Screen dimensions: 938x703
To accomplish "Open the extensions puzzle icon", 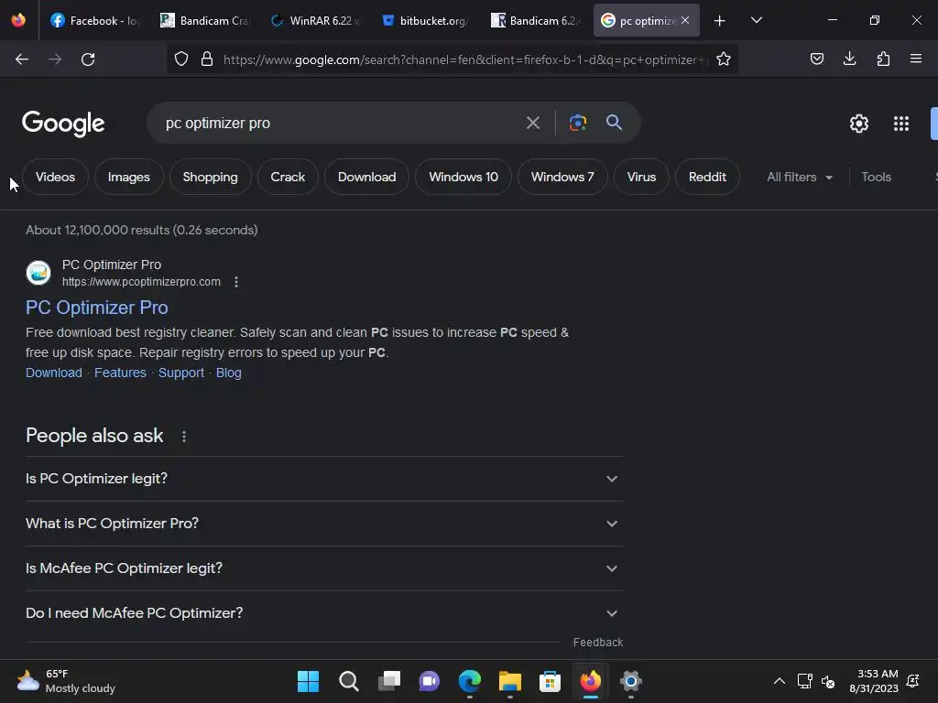I will pyautogui.click(x=883, y=59).
